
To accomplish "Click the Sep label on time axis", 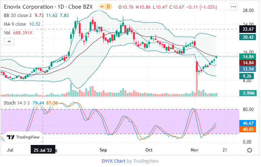I will (103, 150).
